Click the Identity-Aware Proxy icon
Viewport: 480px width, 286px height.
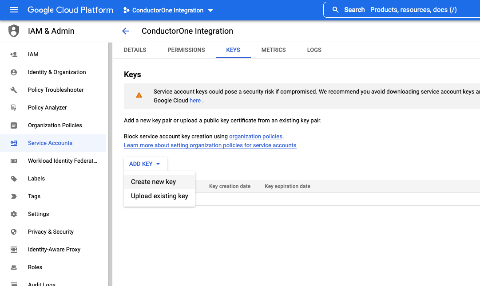[x=14, y=249]
